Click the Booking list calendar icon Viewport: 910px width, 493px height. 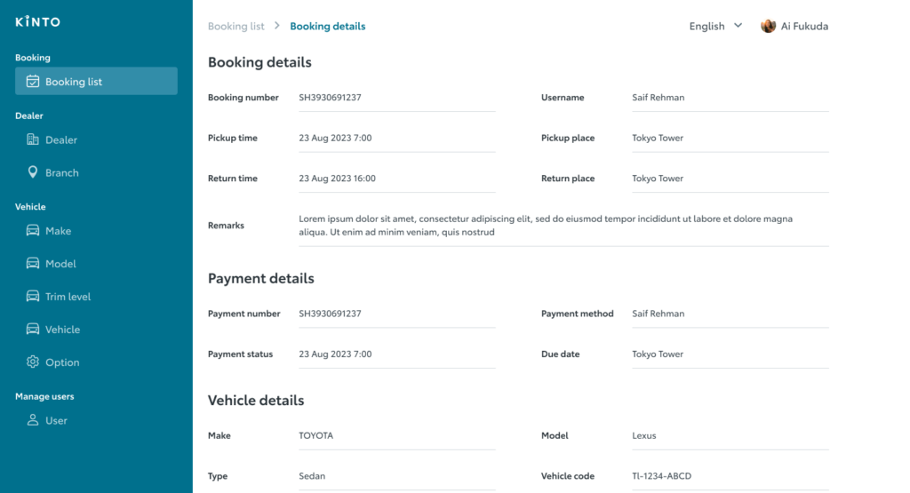(x=33, y=82)
